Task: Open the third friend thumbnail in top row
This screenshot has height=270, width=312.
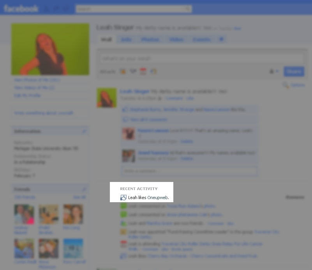Action: click(73, 214)
